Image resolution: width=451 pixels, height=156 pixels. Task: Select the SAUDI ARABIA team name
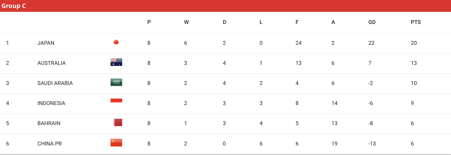click(x=55, y=83)
